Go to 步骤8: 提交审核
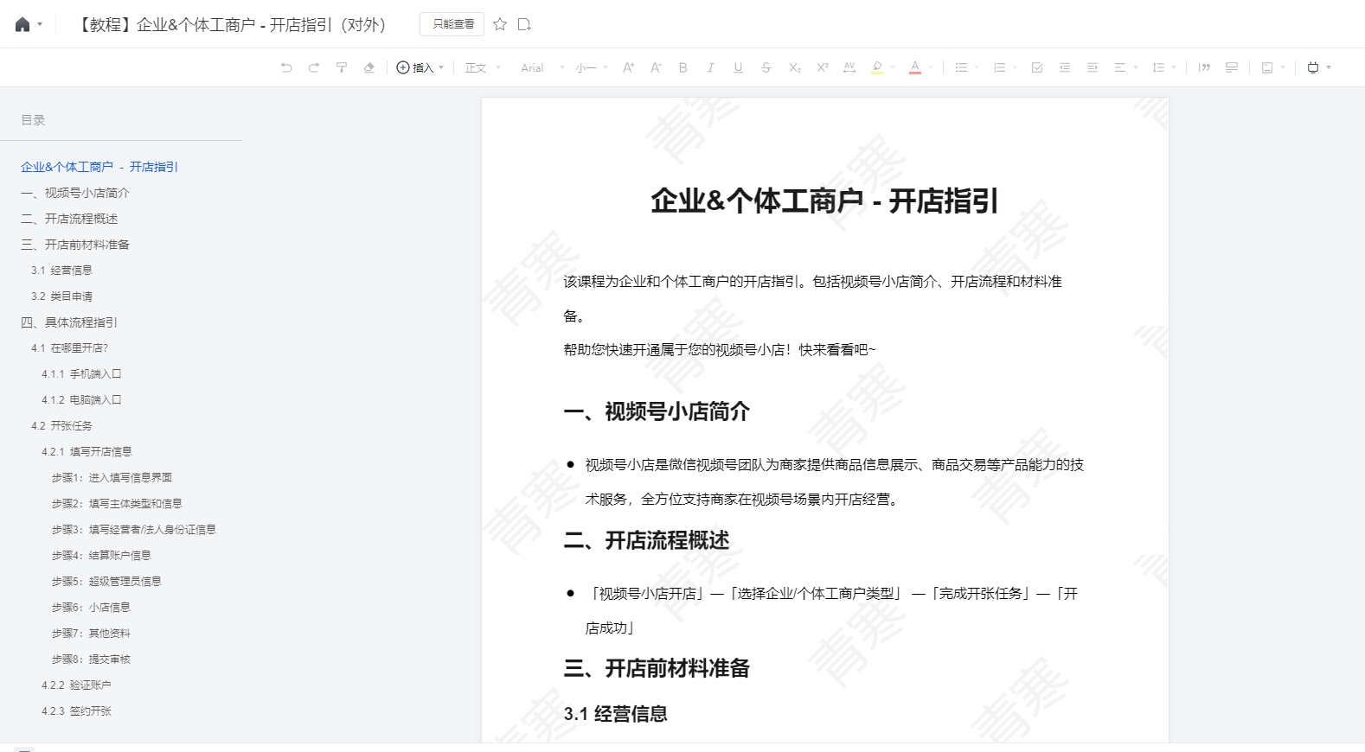This screenshot has height=752, width=1365. pyautogui.click(x=91, y=660)
